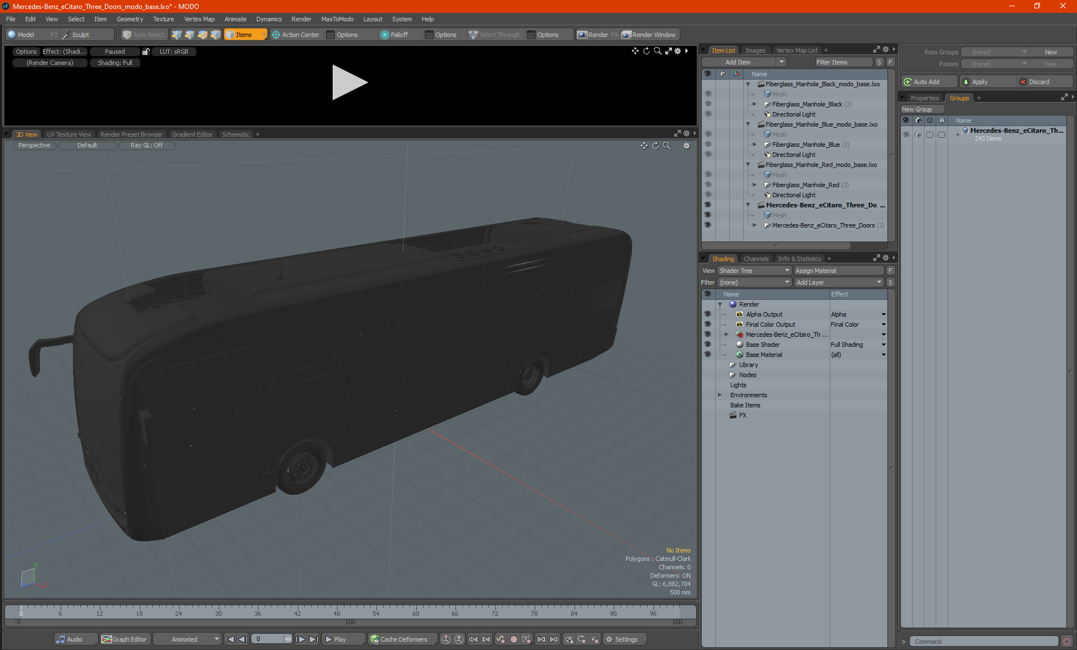Open the Cache Deformers tool
The image size is (1077, 650).
click(399, 639)
